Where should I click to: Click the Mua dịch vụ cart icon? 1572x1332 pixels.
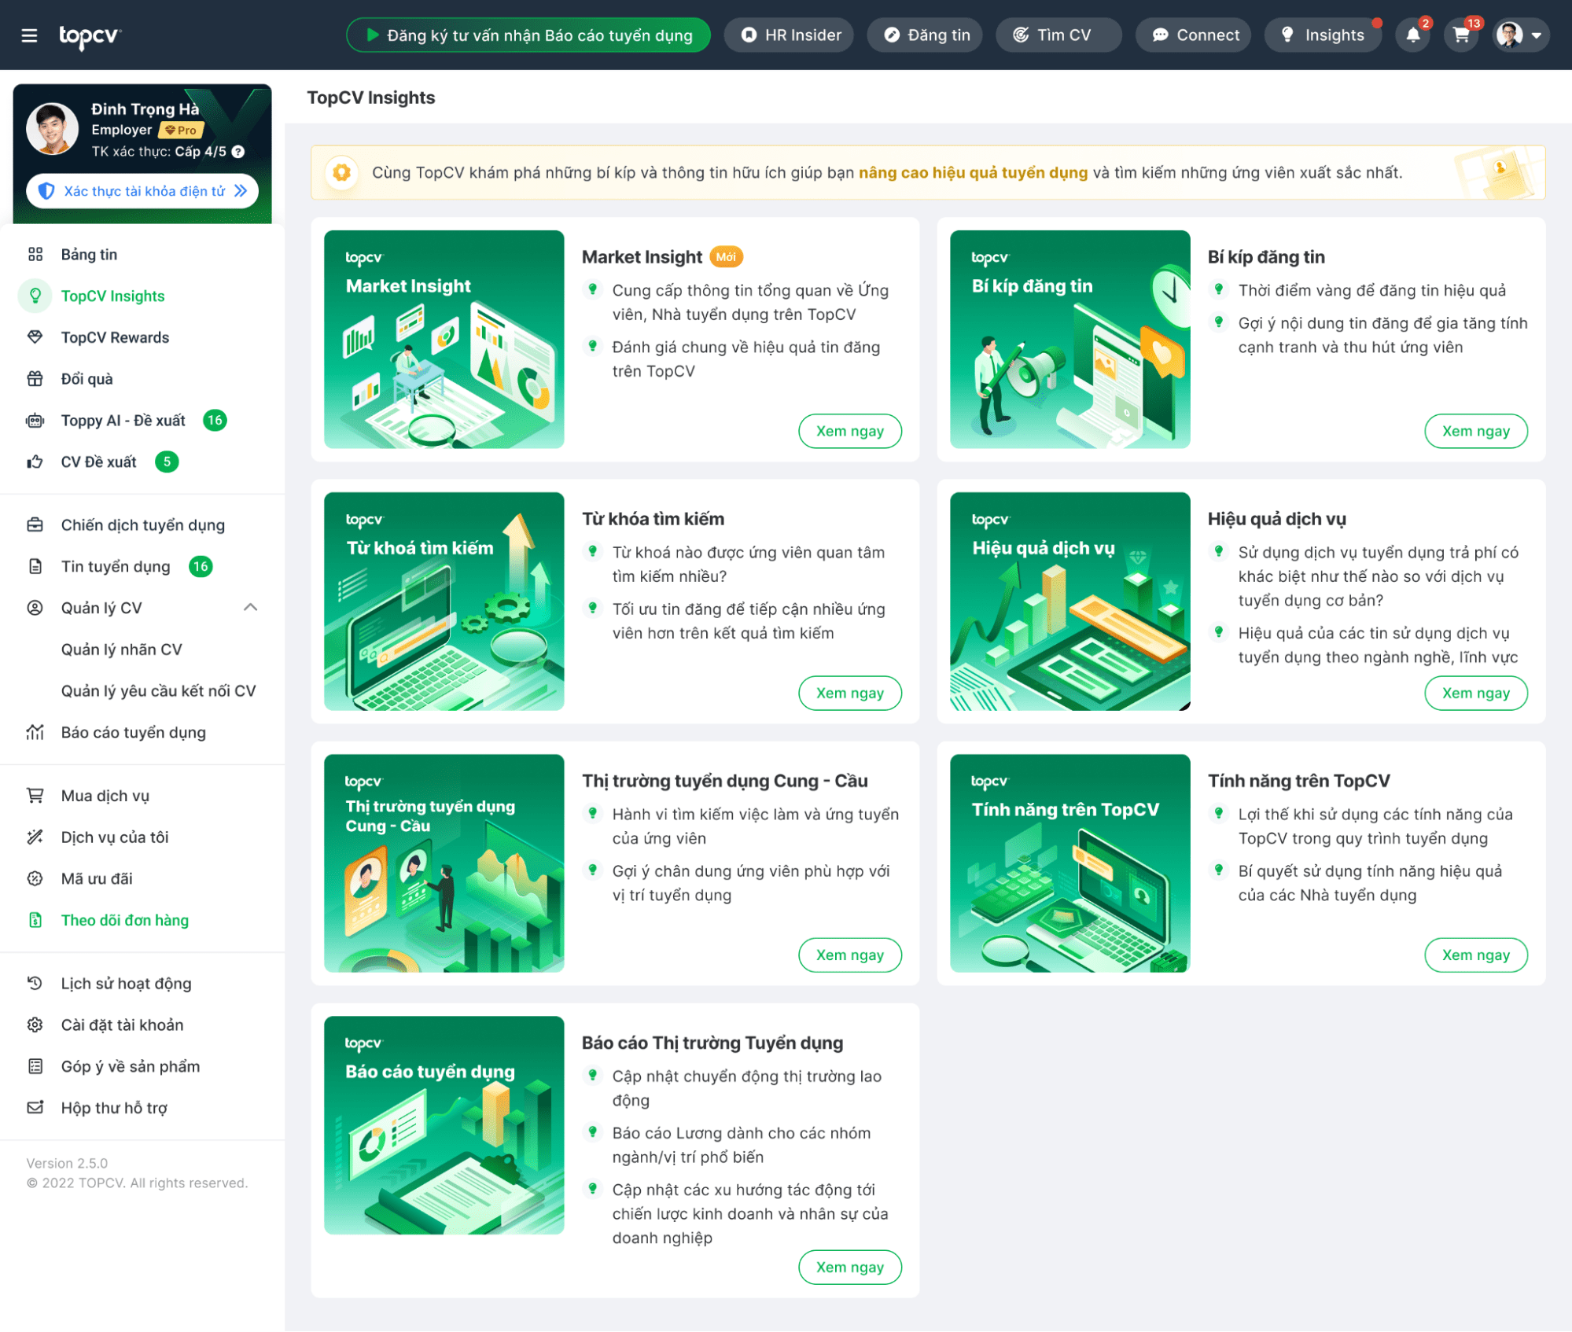[35, 796]
